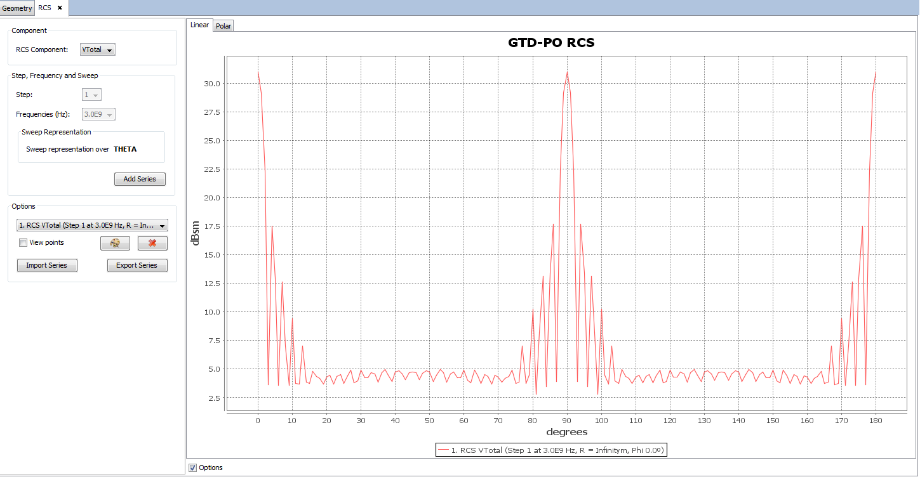Enable the View points checkbox
The height and width of the screenshot is (477, 920).
pyautogui.click(x=23, y=242)
